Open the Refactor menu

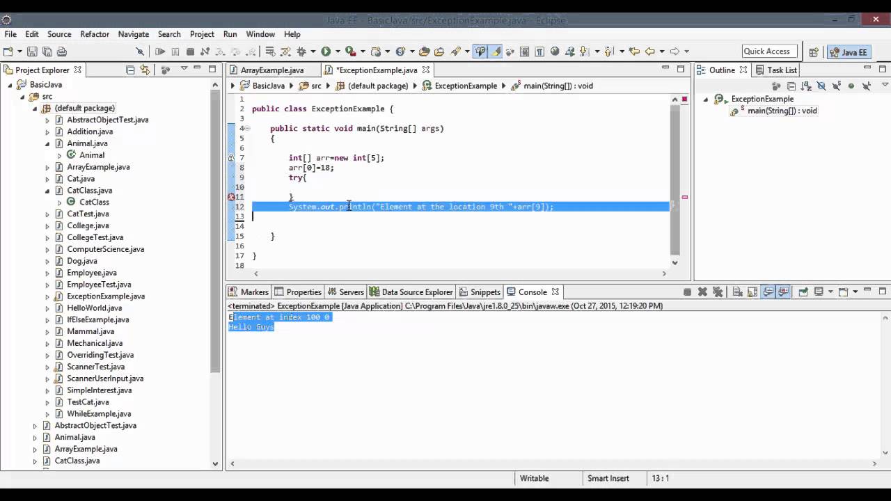pos(95,34)
